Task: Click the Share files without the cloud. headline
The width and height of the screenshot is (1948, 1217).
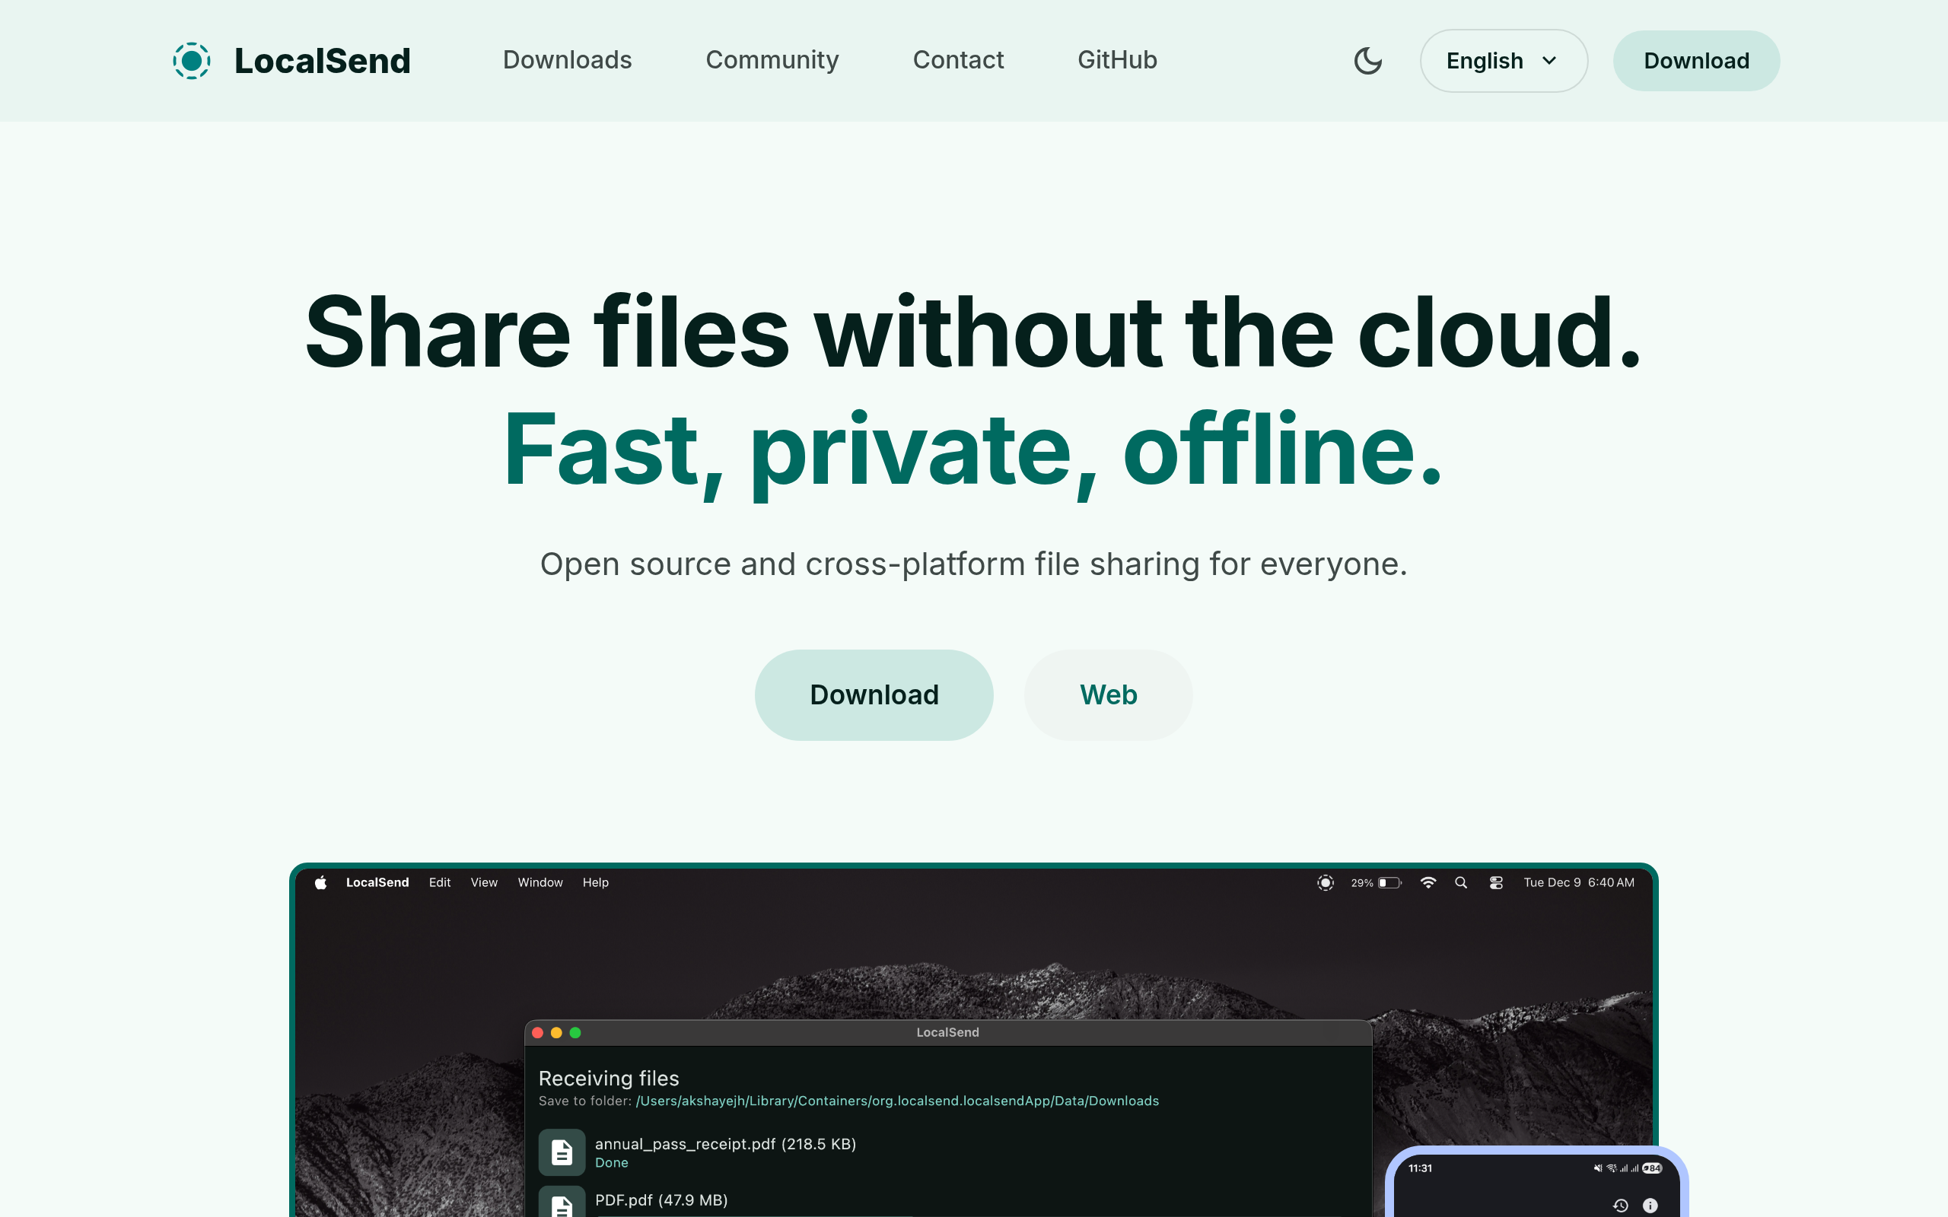Action: click(973, 331)
